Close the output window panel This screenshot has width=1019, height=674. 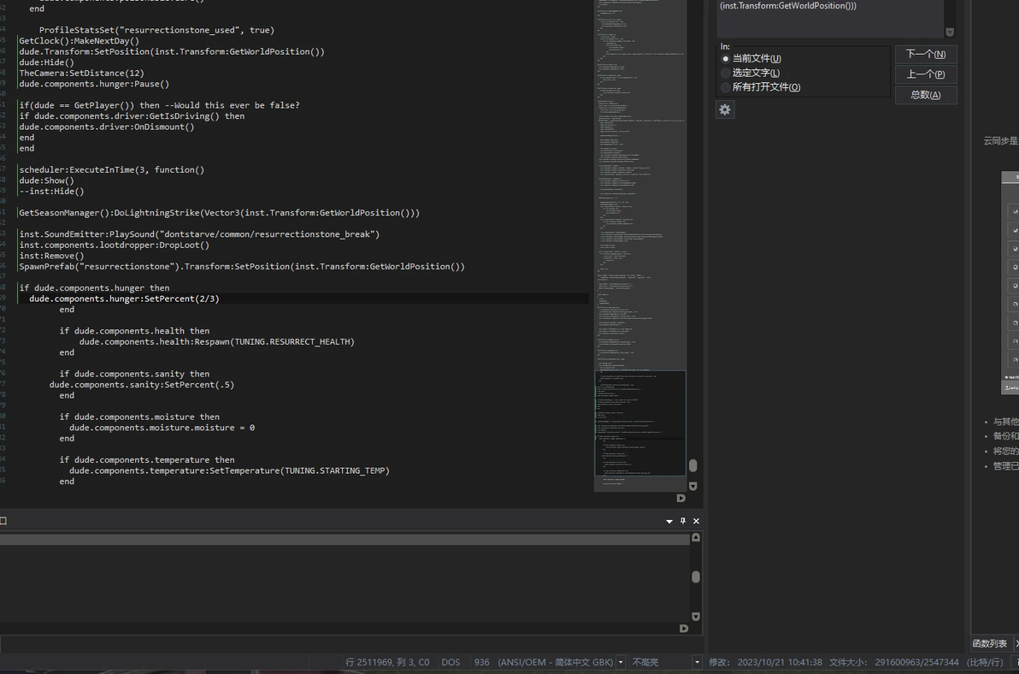(x=696, y=521)
